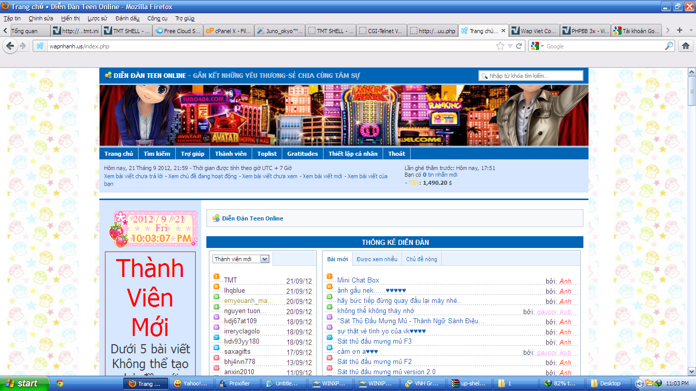Launch Chrome from the quick launch bar
Screen dimensions: 696x391
point(60,383)
